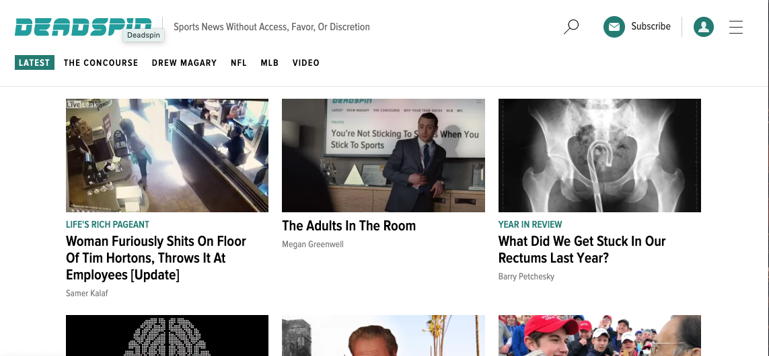
Task: Open author Barry Petchesky's page
Action: [526, 277]
